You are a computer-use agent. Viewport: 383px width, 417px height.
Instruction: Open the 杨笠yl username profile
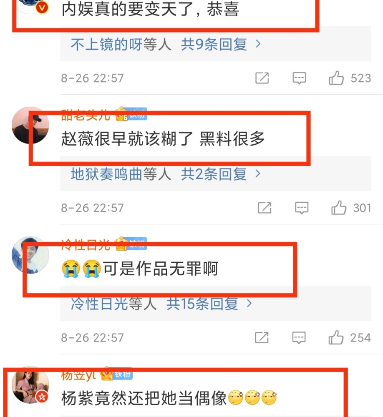(78, 375)
